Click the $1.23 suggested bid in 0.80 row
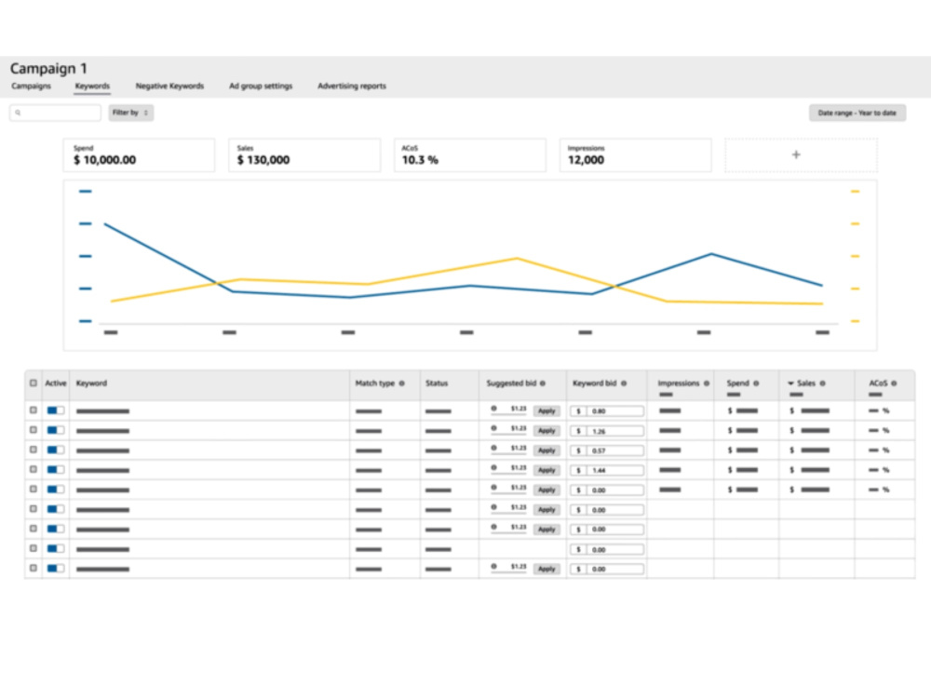This screenshot has height=698, width=931. [519, 409]
